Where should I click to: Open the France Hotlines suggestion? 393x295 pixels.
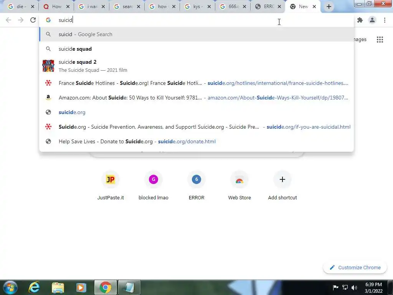click(x=196, y=83)
